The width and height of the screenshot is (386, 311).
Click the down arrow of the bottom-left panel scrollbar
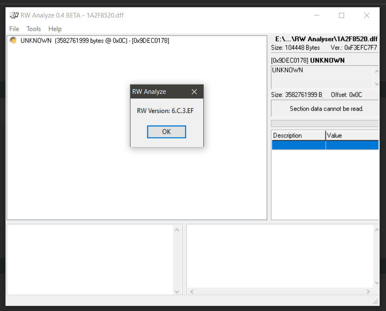(x=177, y=292)
